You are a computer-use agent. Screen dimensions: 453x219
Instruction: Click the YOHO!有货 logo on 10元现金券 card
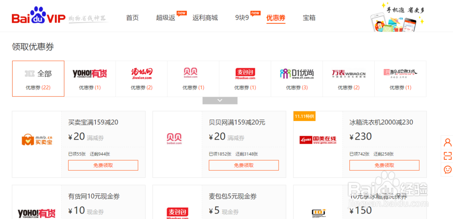click(37, 214)
